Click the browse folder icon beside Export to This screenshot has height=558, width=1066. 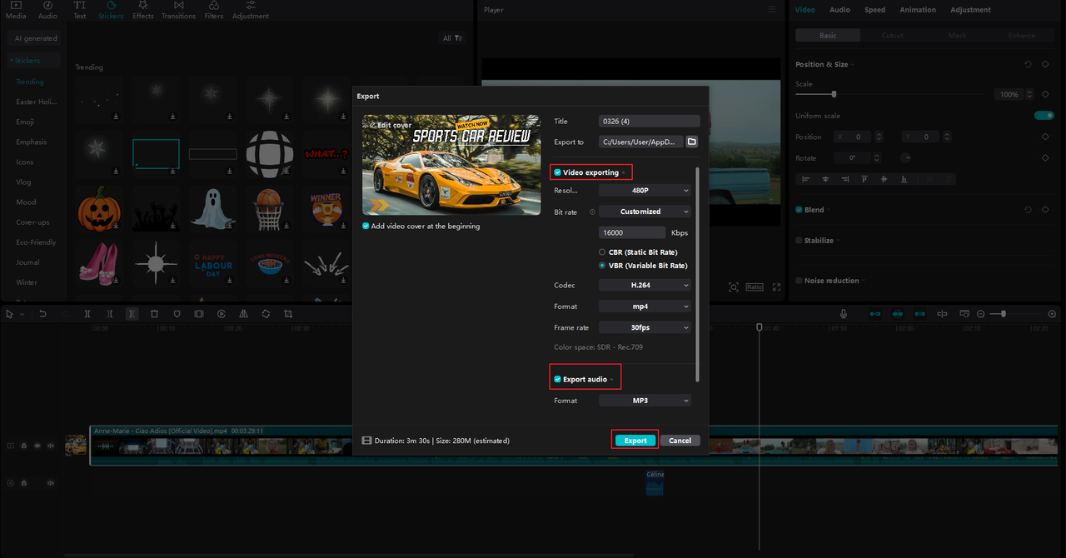[692, 142]
